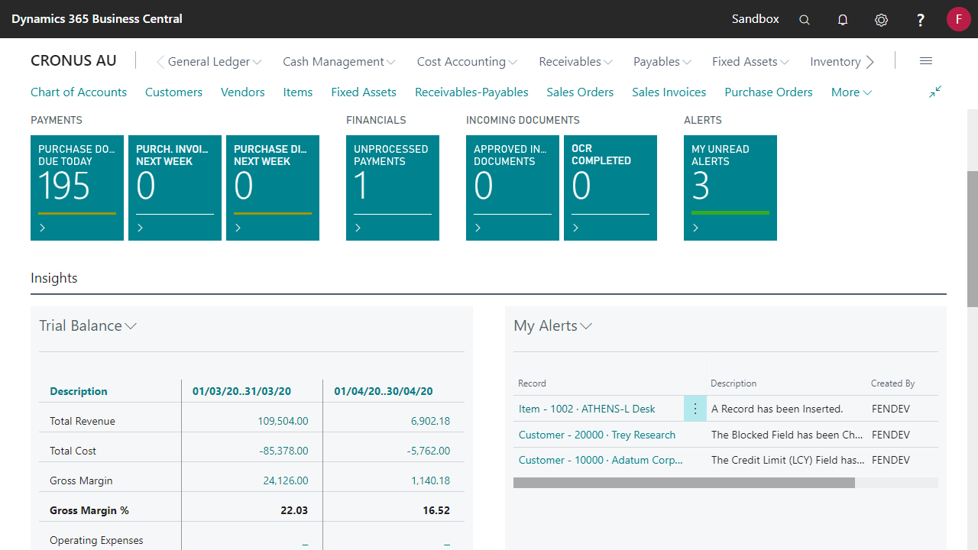Image resolution: width=978 pixels, height=550 pixels.
Task: Open Purchase Orders
Action: (x=769, y=92)
